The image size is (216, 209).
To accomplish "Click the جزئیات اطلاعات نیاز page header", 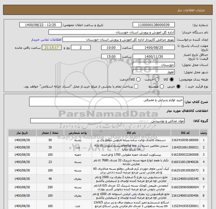I will coord(191,10).
